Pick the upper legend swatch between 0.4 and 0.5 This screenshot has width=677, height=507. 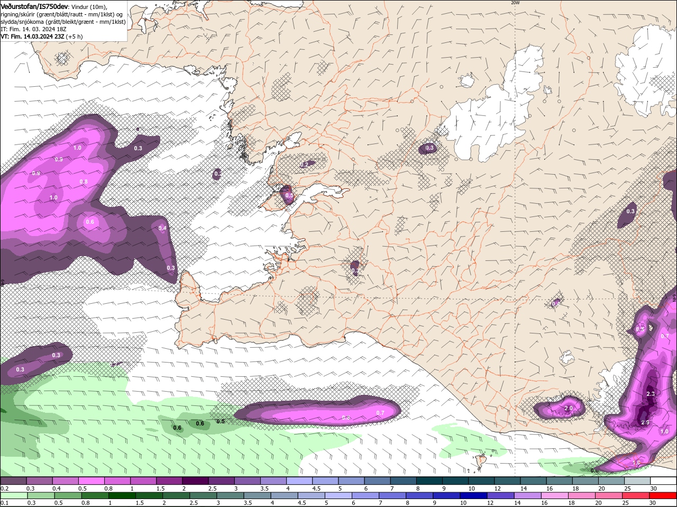click(x=65, y=481)
